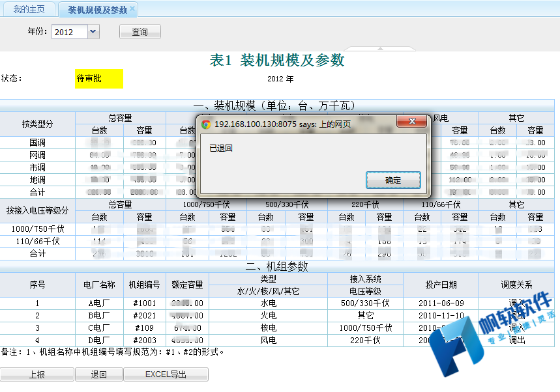The height and width of the screenshot is (392, 560).
Task: Click the B电厂 cell
Action: [x=99, y=316]
